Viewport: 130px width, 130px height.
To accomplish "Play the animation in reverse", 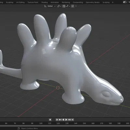I will coord(63,120).
